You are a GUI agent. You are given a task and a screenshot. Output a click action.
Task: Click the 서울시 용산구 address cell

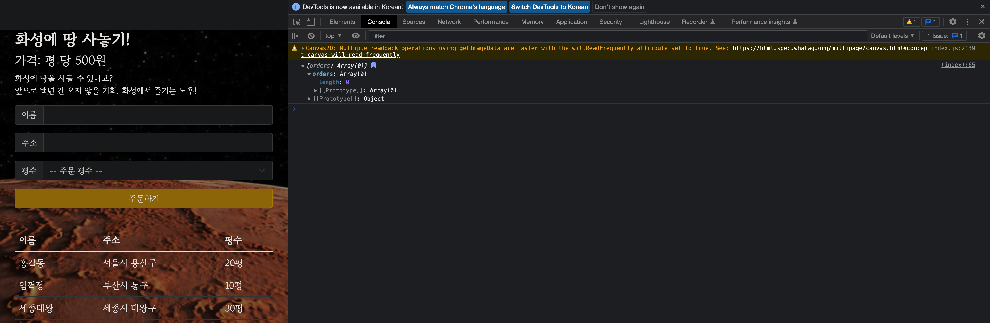[129, 263]
